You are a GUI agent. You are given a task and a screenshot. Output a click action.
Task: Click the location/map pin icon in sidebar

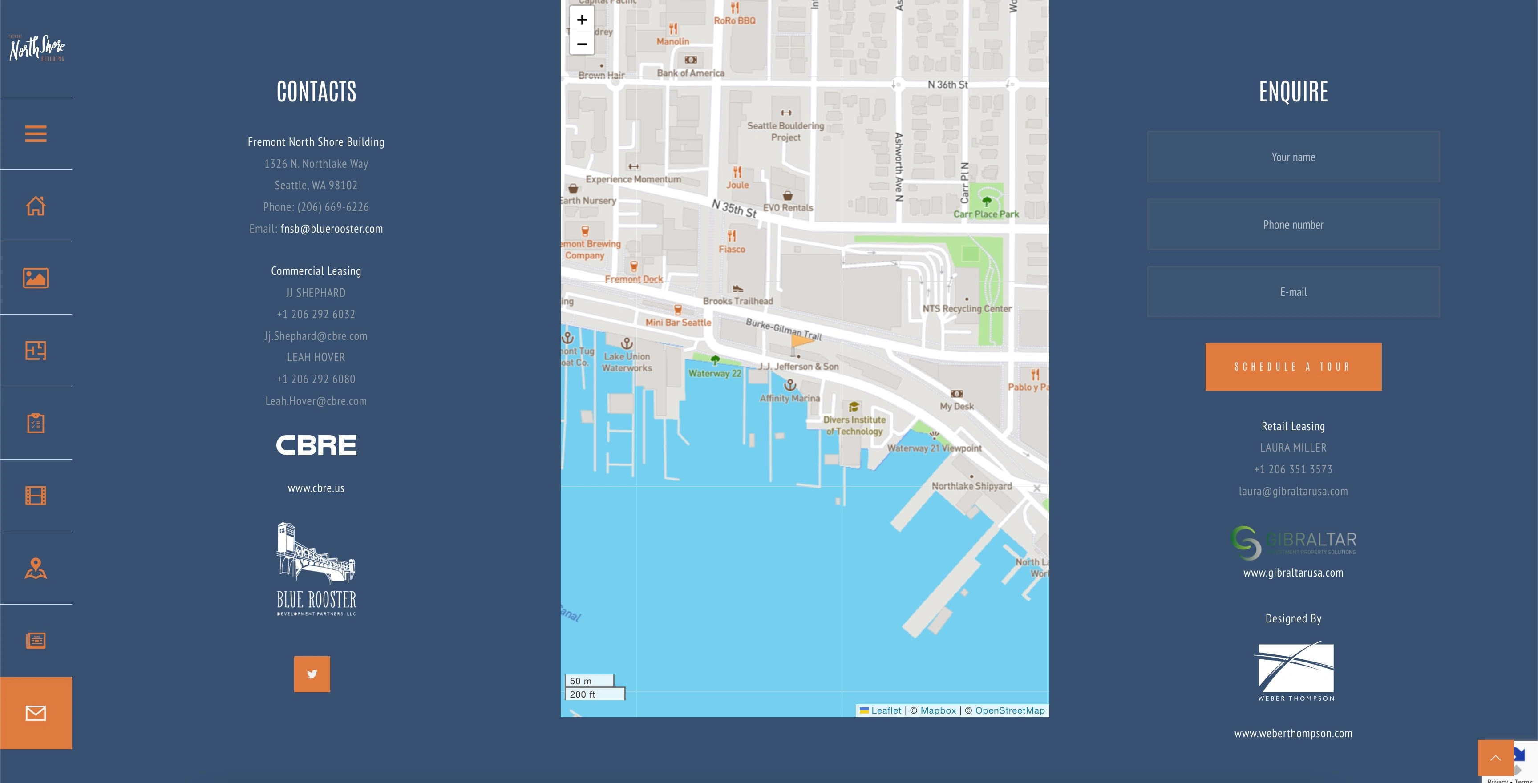(35, 568)
